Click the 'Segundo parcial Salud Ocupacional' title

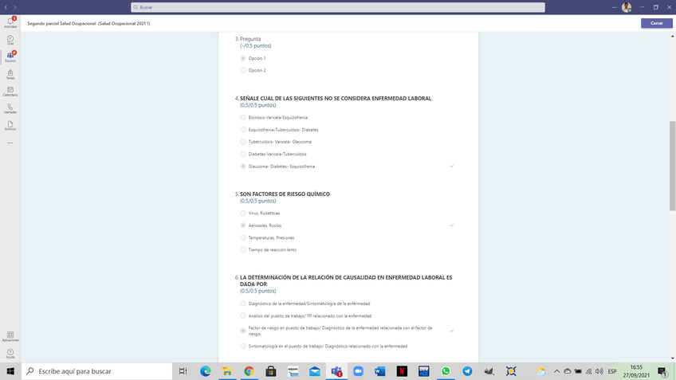pos(88,24)
